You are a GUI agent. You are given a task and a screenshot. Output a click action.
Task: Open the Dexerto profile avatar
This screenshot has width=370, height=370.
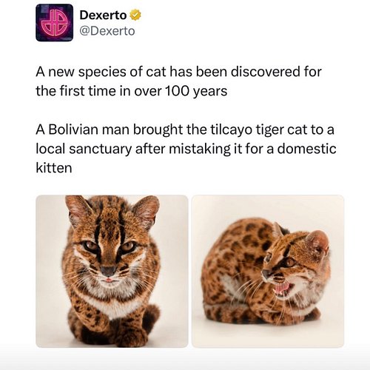pyautogui.click(x=54, y=23)
